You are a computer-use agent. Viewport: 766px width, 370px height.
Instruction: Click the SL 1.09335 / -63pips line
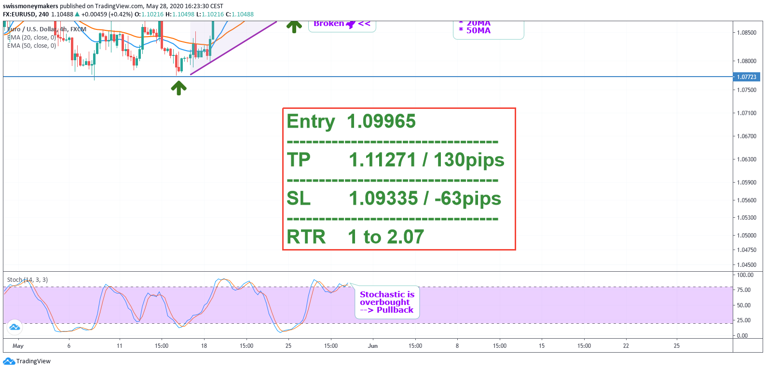point(394,198)
